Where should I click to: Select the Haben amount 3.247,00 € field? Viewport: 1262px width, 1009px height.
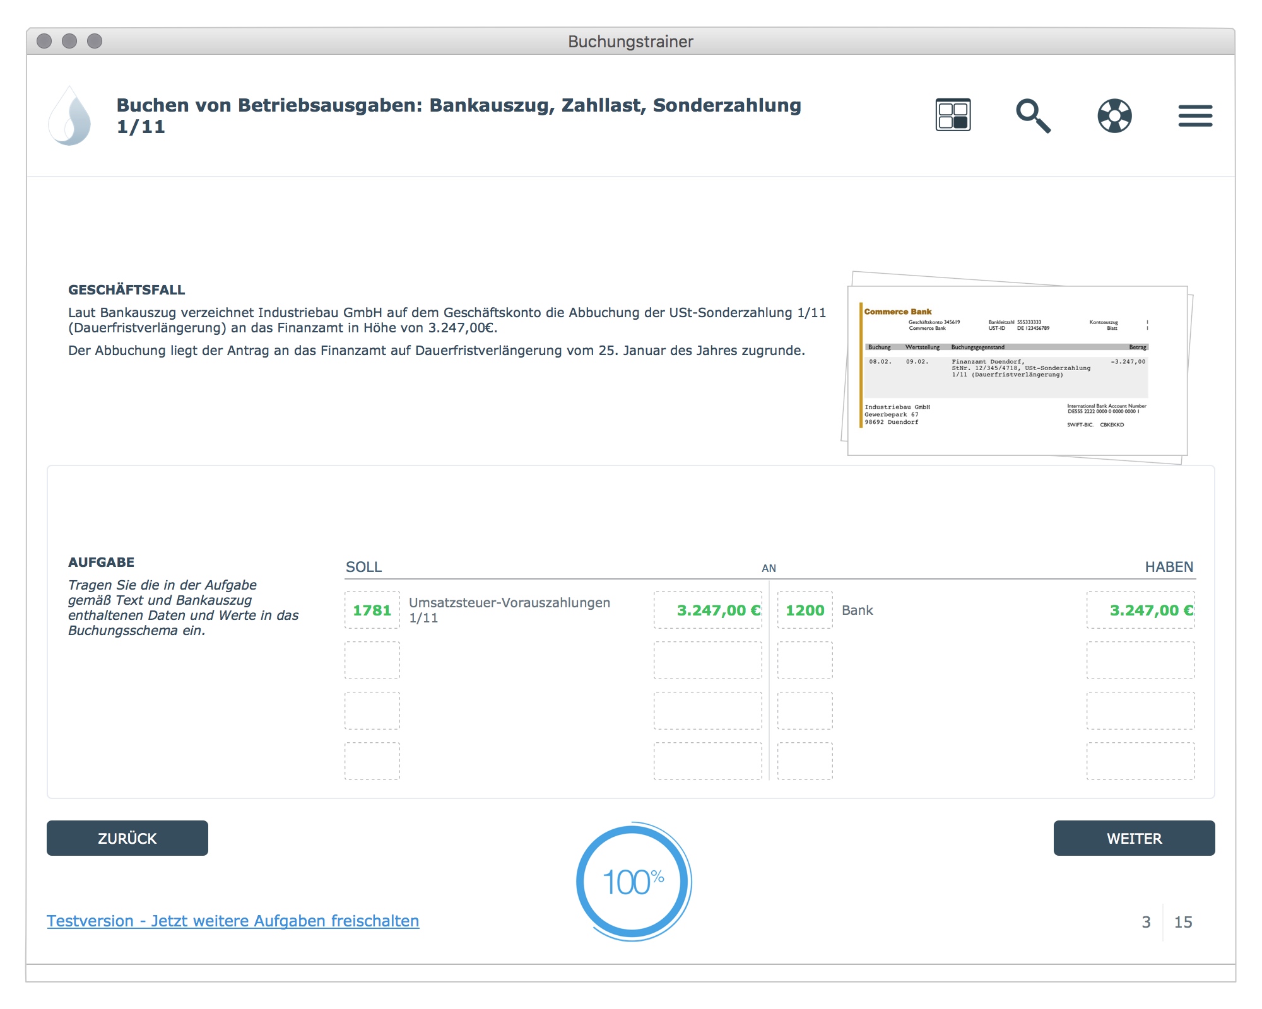[x=1140, y=610]
